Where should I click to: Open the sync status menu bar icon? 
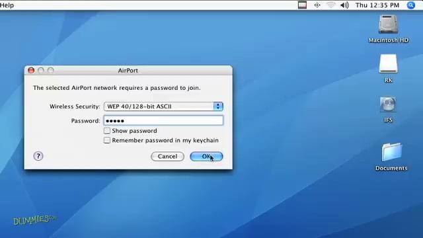click(317, 5)
